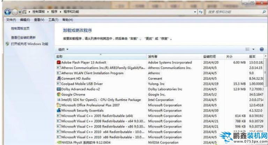Click size value 6.00 MB
Screen dimensions: 268x145
coord(239,62)
